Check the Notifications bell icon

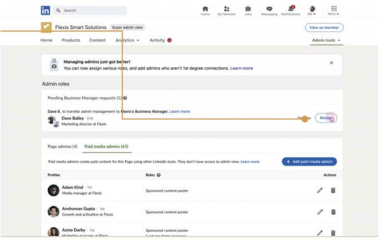tap(290, 9)
